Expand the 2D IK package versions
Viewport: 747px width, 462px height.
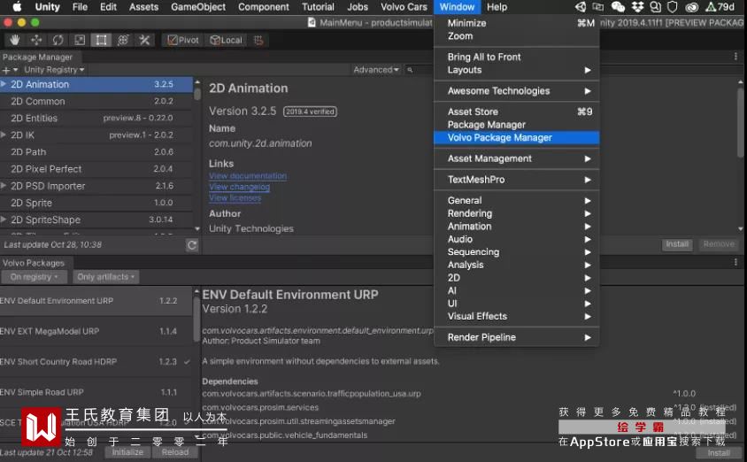[x=4, y=135]
